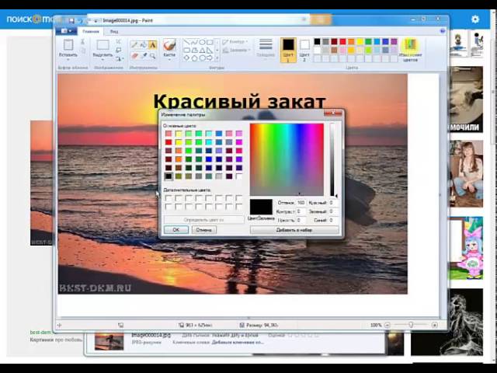This screenshot has height=373, width=497.
Task: Open the Fill (Заливка) dropdown
Action: click(x=236, y=50)
